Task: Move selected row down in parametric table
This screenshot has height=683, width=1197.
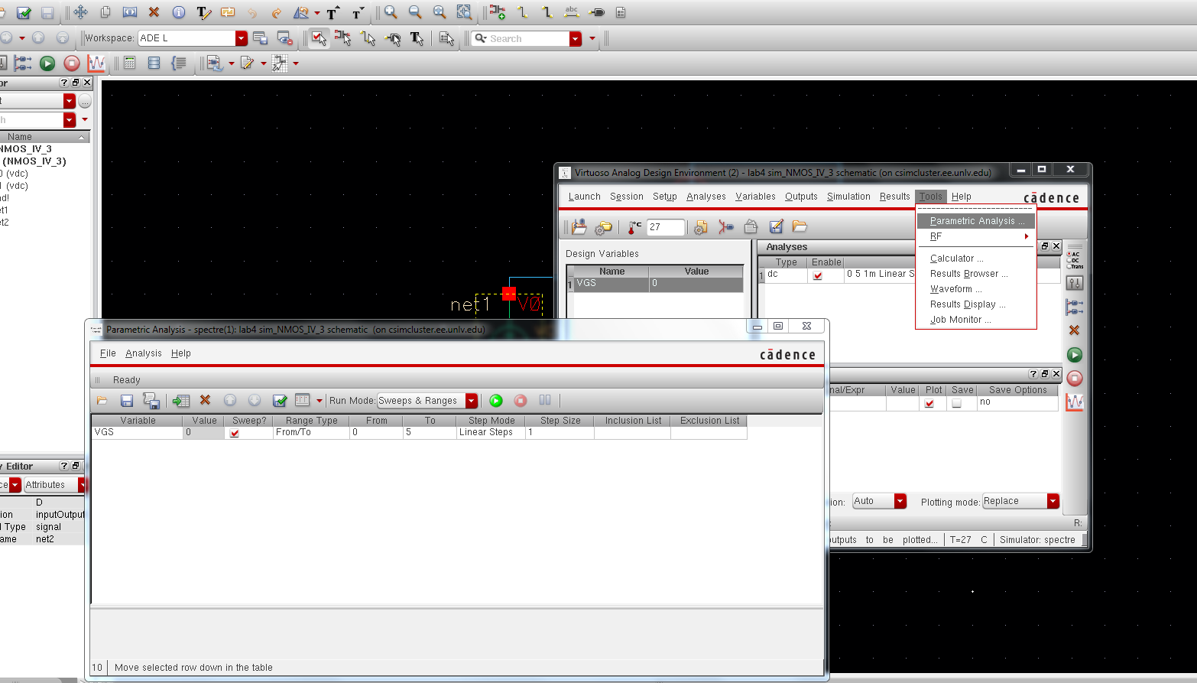Action: click(x=255, y=400)
